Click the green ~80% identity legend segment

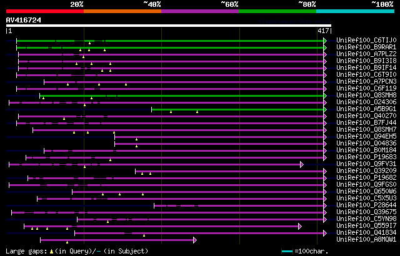(x=277, y=11)
